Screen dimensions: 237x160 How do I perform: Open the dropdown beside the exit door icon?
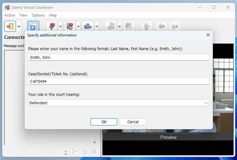(19, 26)
